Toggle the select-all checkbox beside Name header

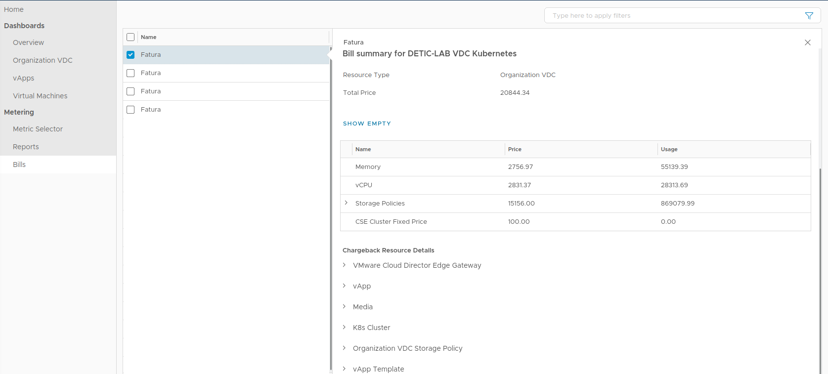(131, 37)
